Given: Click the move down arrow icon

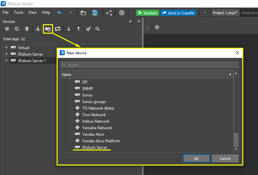Looking at the screenshot, I should (x=69, y=29).
